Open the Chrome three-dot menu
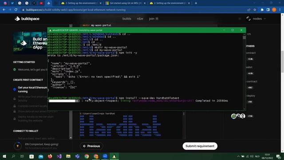Screen dimensions: 284x160 click(x=280, y=10)
